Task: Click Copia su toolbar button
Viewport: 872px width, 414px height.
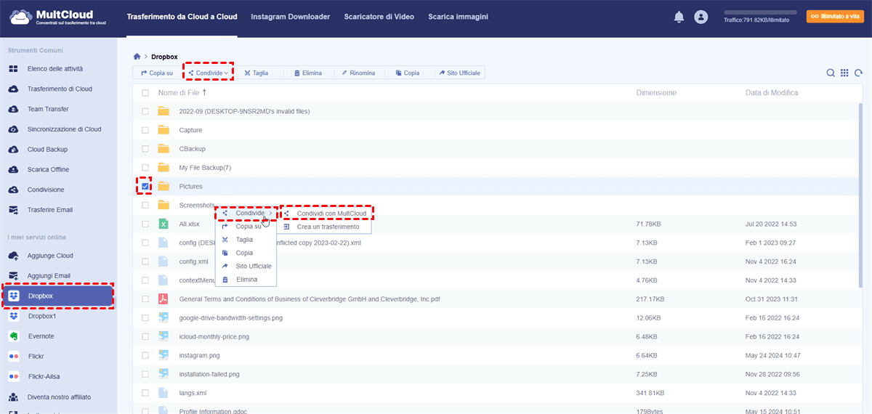Action: (157, 73)
